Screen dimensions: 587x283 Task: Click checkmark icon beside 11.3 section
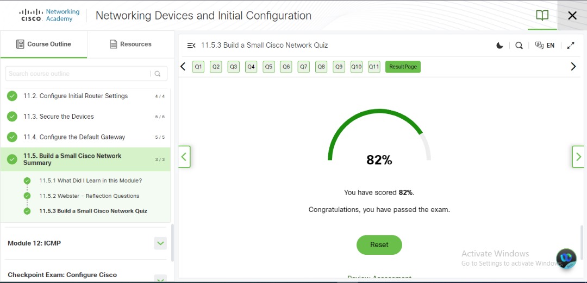click(x=13, y=117)
